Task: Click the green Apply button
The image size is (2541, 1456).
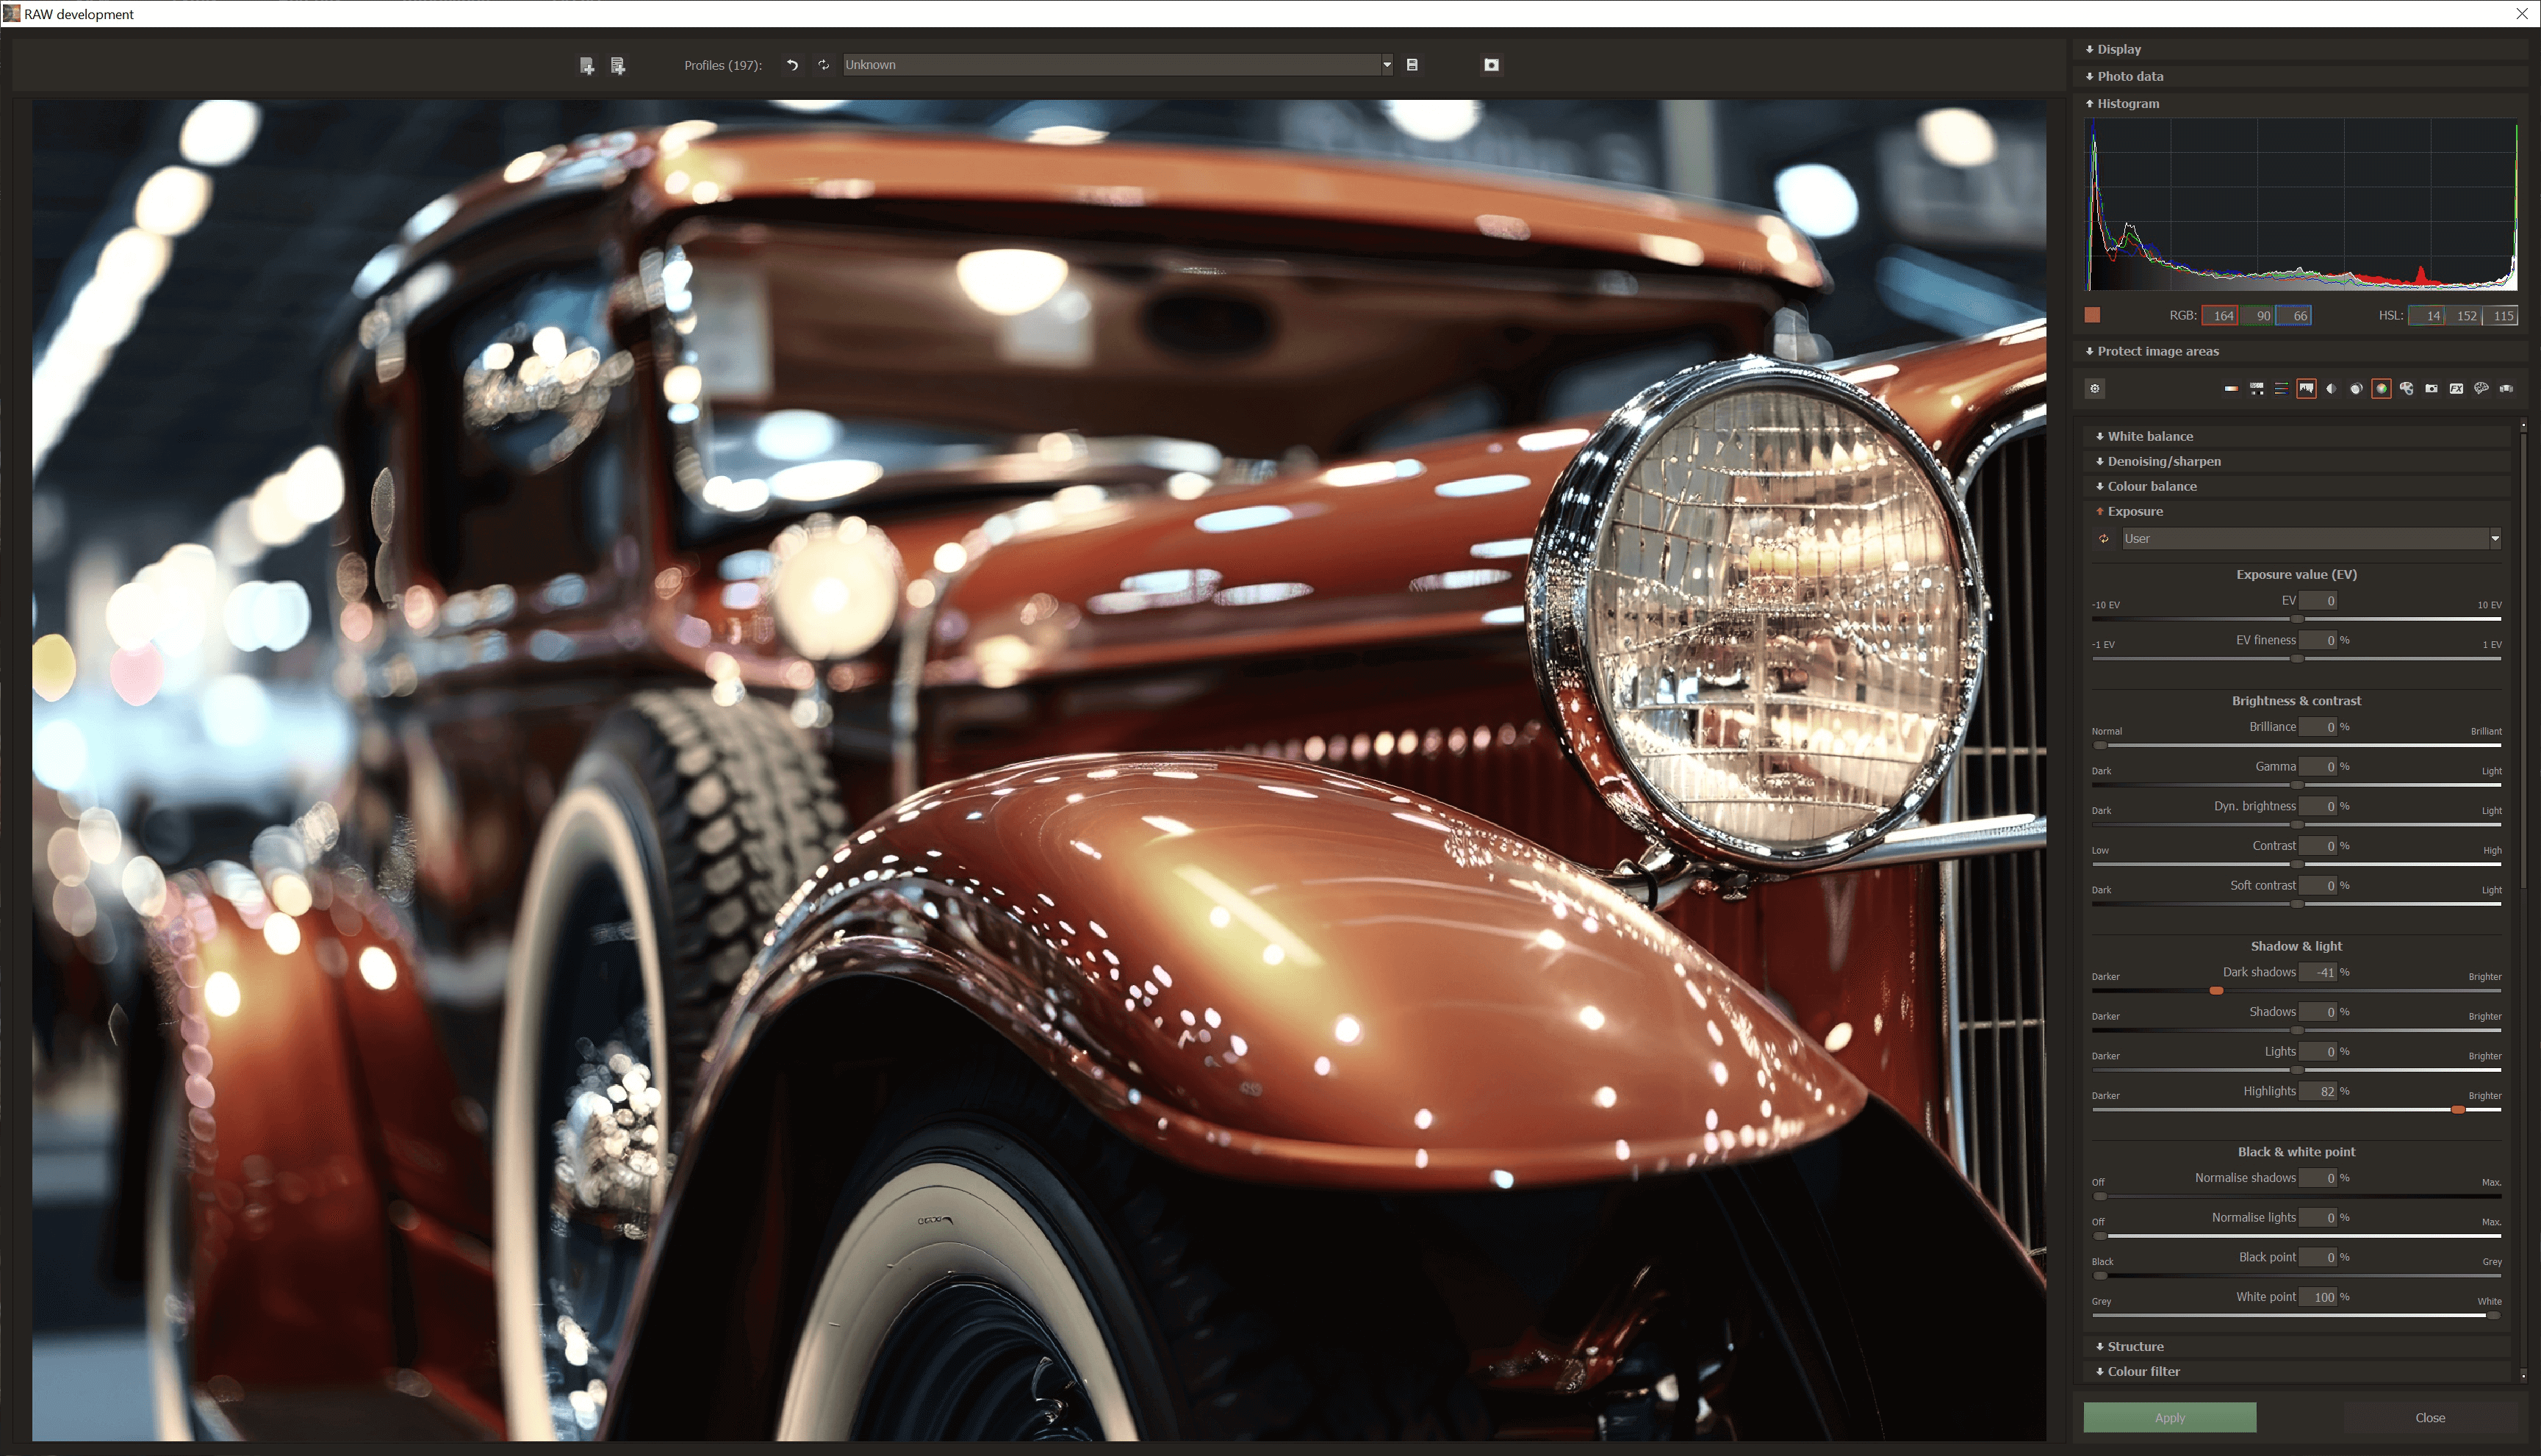Action: pyautogui.click(x=2169, y=1417)
